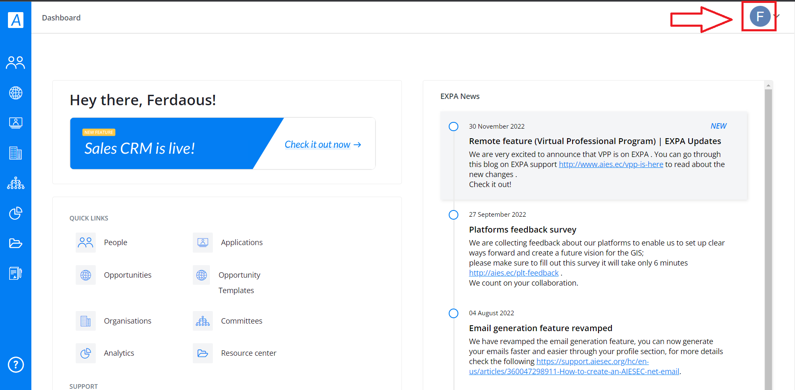Click the SUPPORT section heading
This screenshot has height=390, width=795.
pyautogui.click(x=83, y=387)
